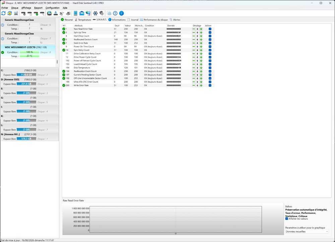This screenshot has width=335, height=242.
Task: Click the email envelope toolbar icon
Action: pyautogui.click(x=82, y=13)
